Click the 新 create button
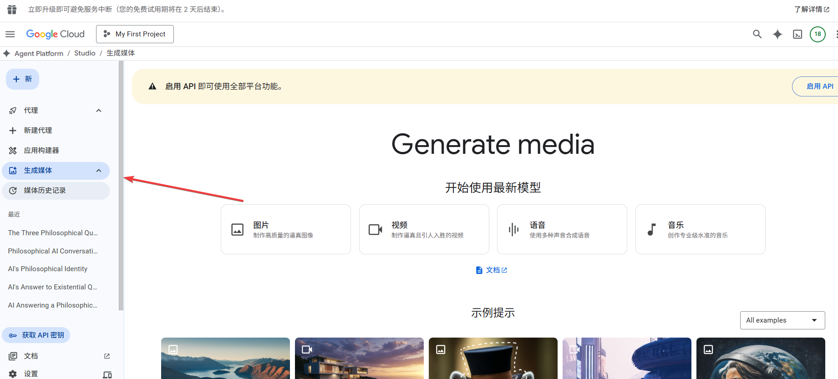The width and height of the screenshot is (838, 379). [22, 79]
